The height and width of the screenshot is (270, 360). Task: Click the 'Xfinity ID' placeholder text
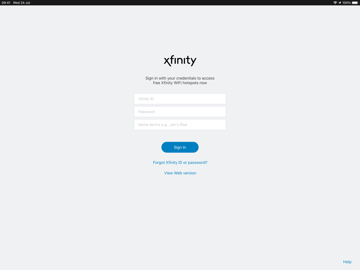click(x=146, y=99)
